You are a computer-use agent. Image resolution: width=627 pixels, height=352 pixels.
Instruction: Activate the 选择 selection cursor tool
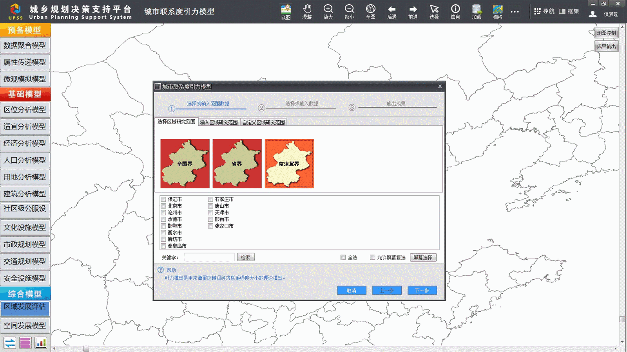click(x=434, y=12)
